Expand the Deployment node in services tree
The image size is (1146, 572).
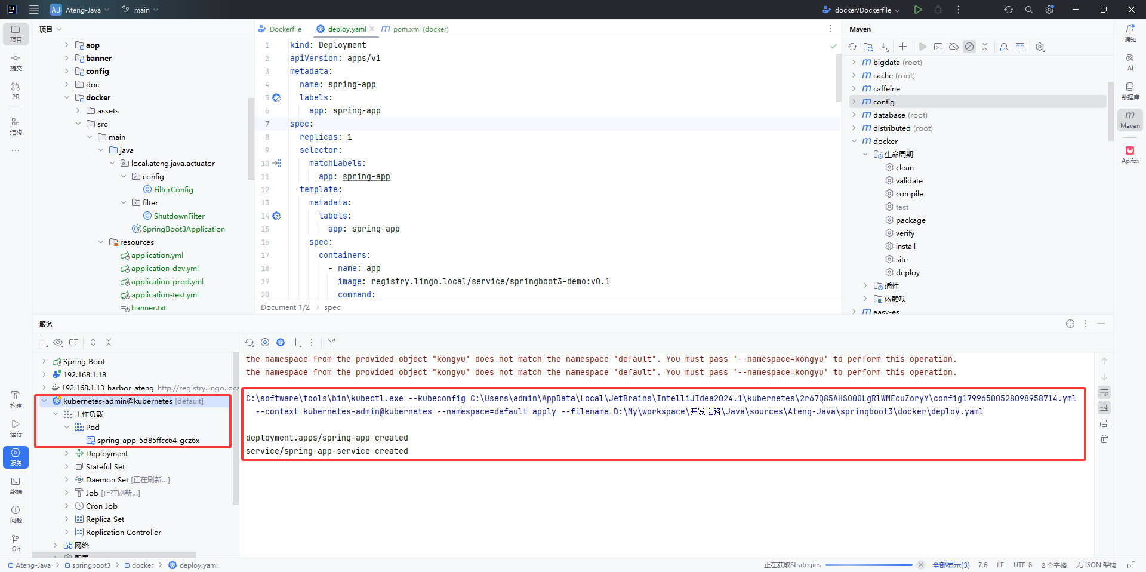[67, 454]
